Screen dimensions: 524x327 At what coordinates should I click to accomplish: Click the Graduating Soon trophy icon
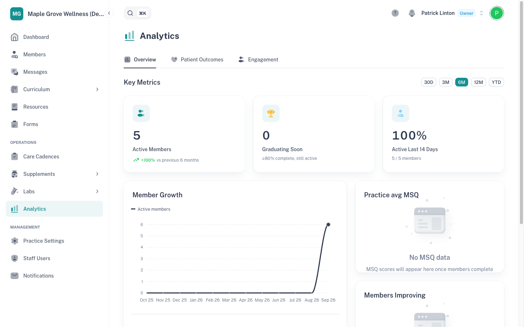click(271, 113)
